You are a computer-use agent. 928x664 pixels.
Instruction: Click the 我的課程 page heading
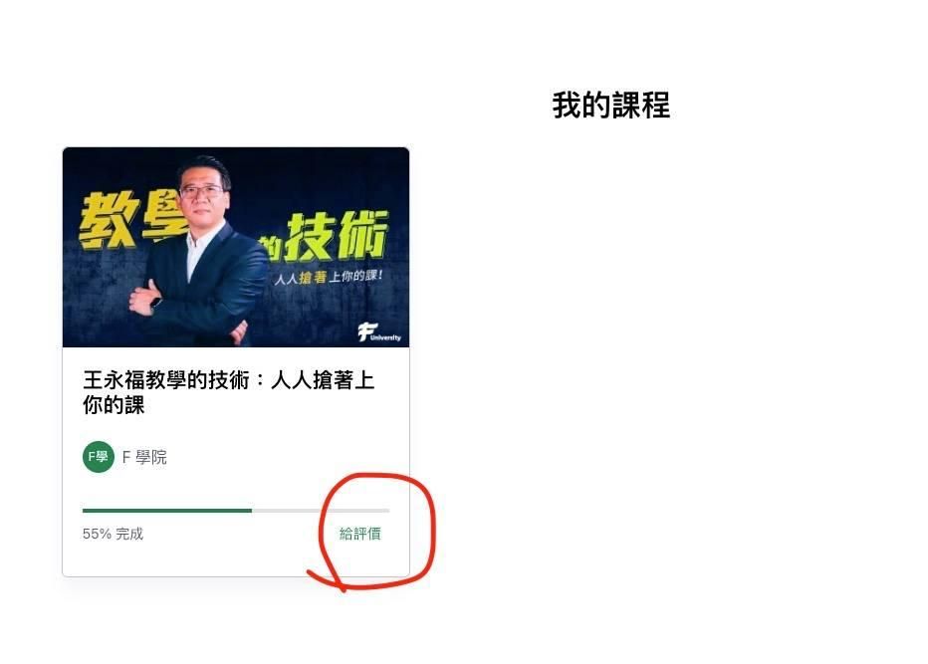point(610,106)
